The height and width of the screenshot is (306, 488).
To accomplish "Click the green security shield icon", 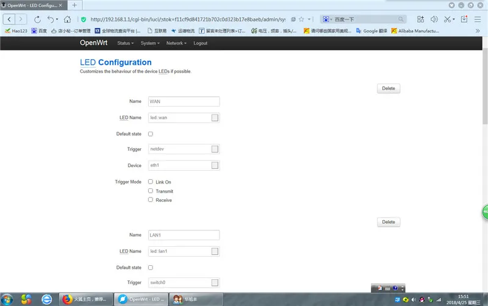I will coord(84,20).
